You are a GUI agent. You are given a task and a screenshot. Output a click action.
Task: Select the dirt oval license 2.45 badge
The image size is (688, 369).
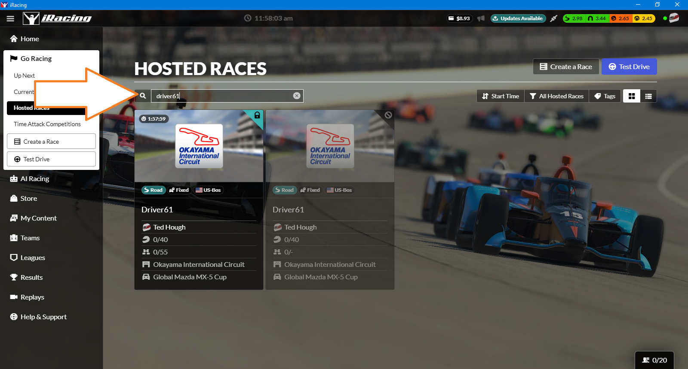point(644,18)
